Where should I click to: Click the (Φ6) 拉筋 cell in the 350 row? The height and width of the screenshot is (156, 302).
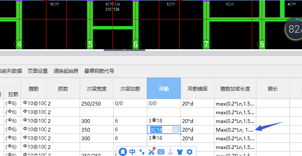pyautogui.click(x=12, y=130)
